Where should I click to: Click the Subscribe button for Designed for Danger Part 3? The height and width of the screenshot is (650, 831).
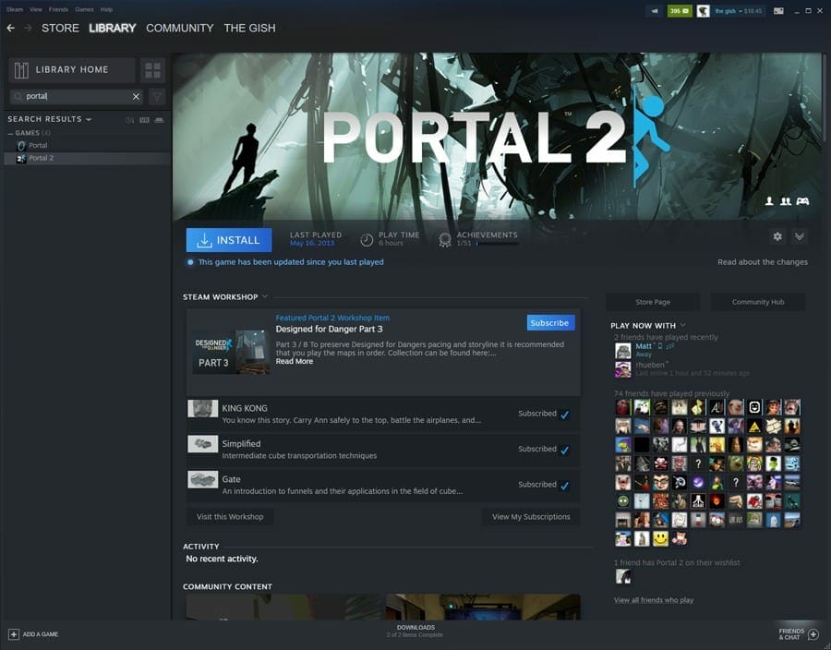tap(549, 322)
